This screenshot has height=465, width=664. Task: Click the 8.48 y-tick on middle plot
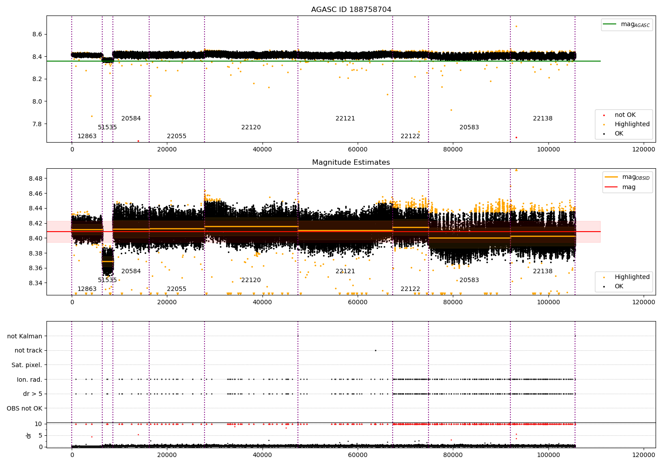coord(35,179)
